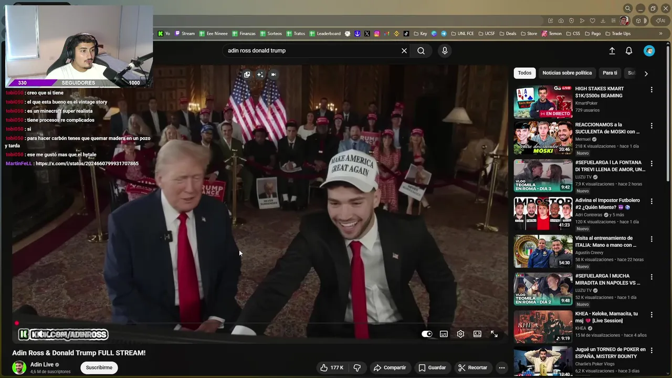The image size is (672, 378).
Task: Open the 'Leaderboard' bookmark
Action: pyautogui.click(x=325, y=34)
